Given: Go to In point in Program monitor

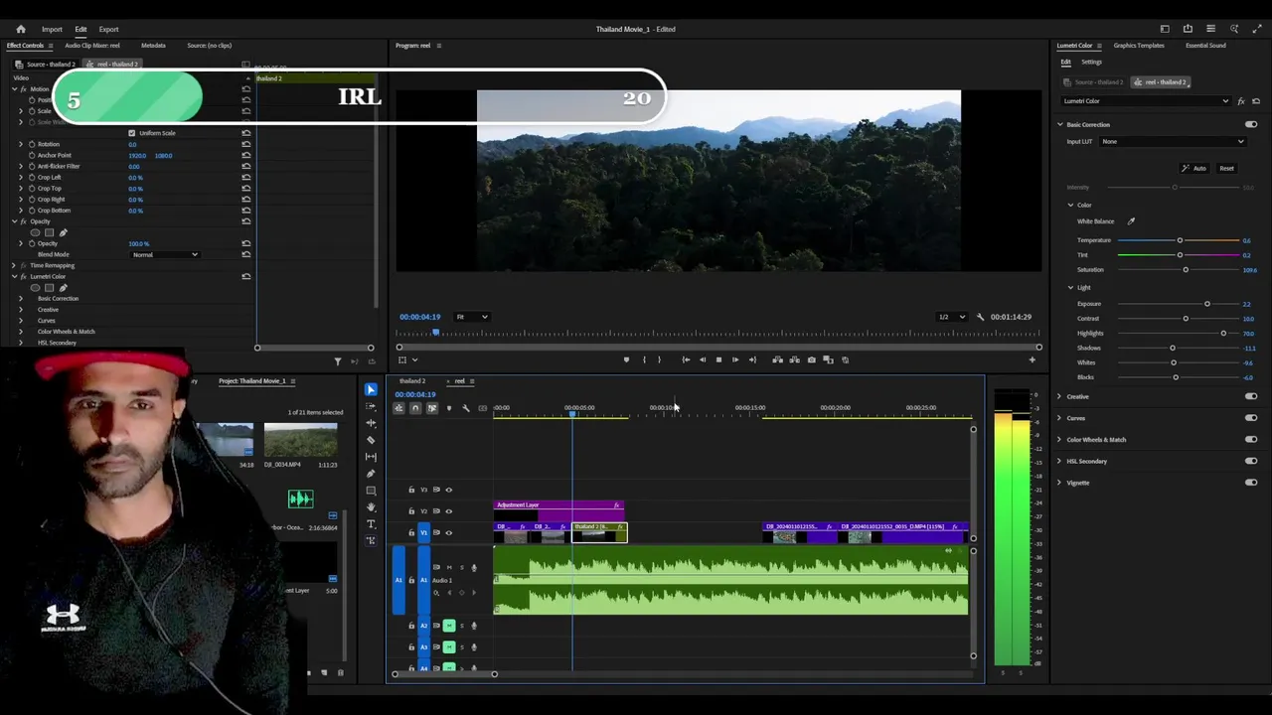Looking at the screenshot, I should point(686,359).
